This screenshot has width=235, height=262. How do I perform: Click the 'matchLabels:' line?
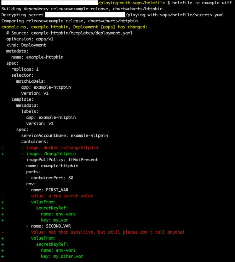point(31,81)
